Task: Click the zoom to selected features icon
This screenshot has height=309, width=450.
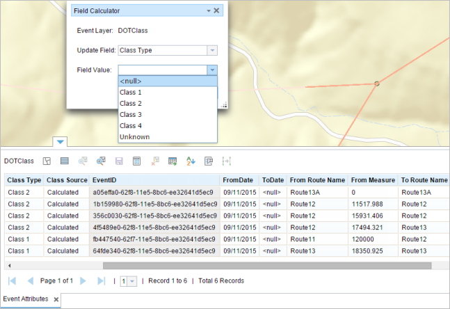Action: (101, 161)
